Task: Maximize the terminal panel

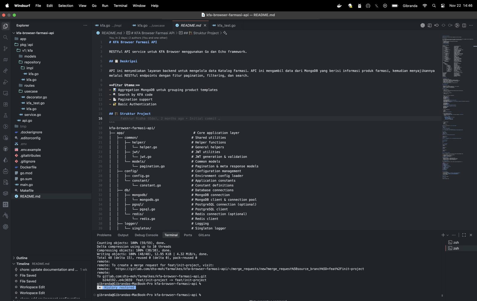Action: coord(464,235)
